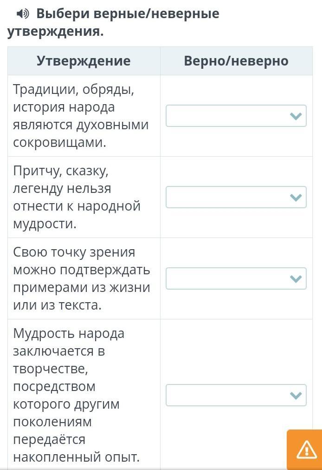Expand chevron for the 'Традиции, обряды' statement

[x=296, y=116]
